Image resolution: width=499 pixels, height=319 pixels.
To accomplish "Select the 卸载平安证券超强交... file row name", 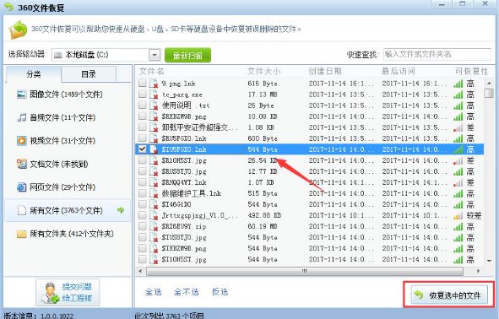I will (x=200, y=127).
